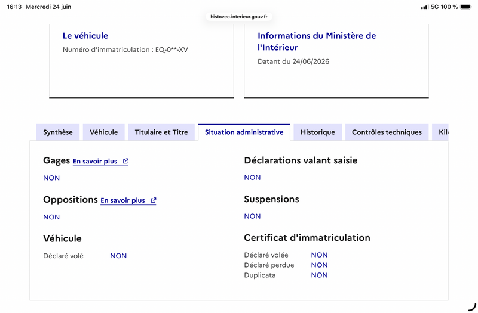Switch to the Historique tab
Viewport: 478px width, 313px height.
click(318, 132)
